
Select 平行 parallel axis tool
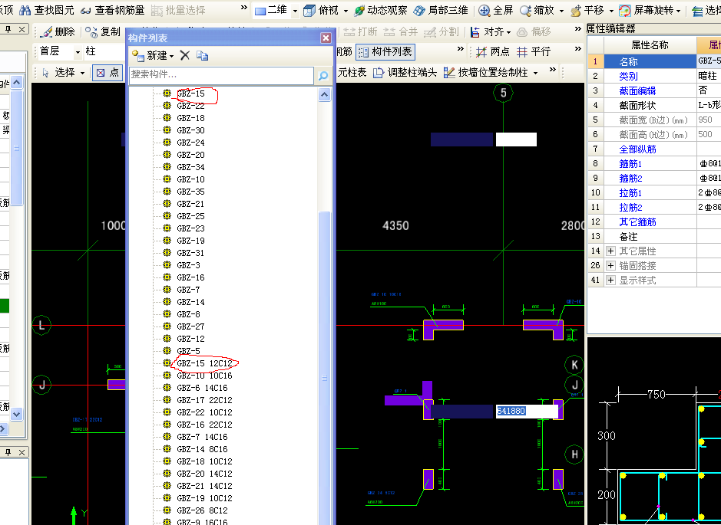point(534,52)
